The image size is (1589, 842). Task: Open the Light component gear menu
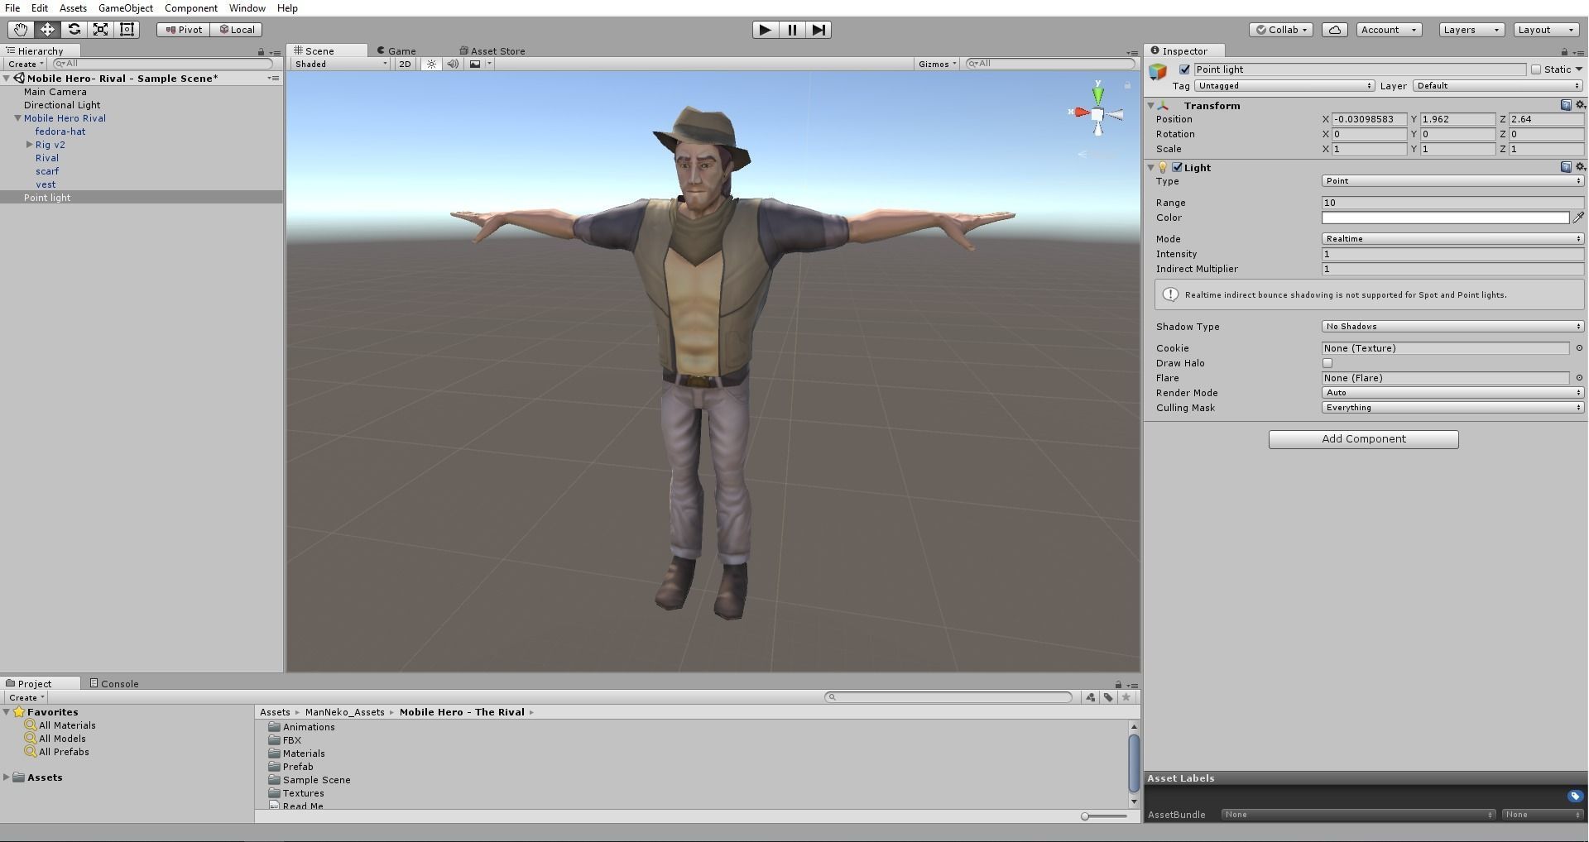1580,167
